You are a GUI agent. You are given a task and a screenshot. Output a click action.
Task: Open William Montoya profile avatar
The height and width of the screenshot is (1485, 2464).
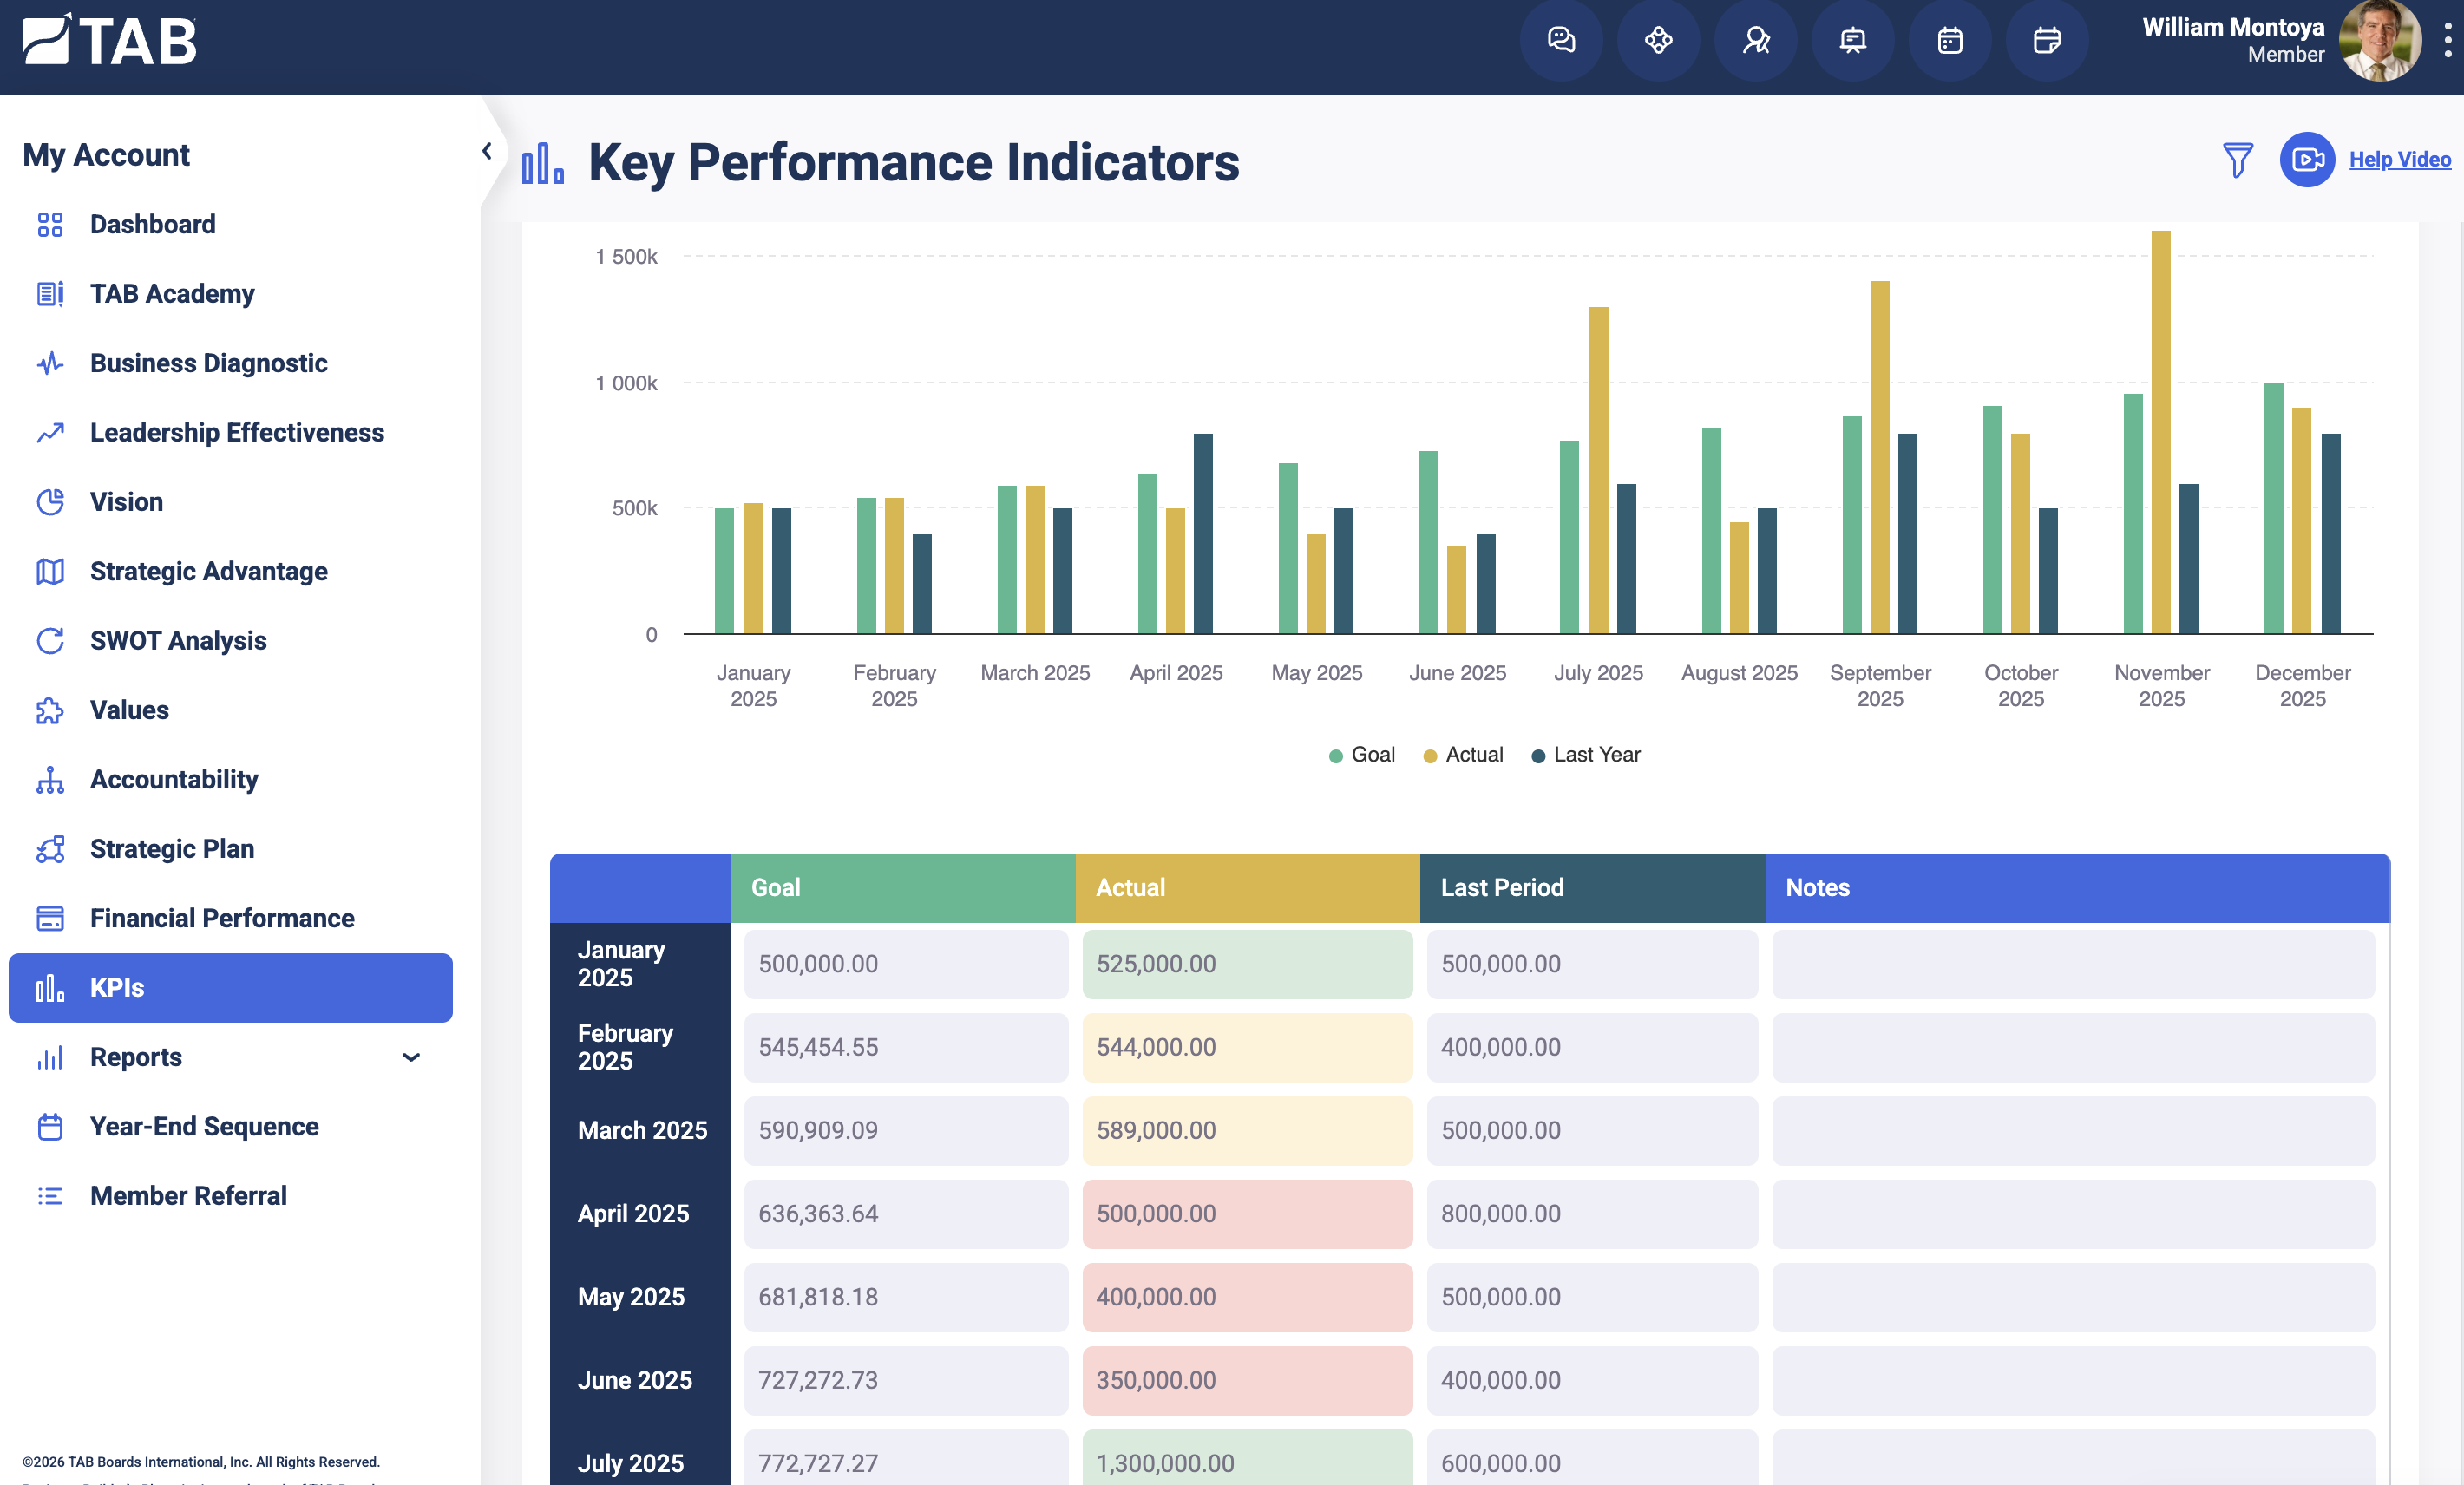(2380, 41)
